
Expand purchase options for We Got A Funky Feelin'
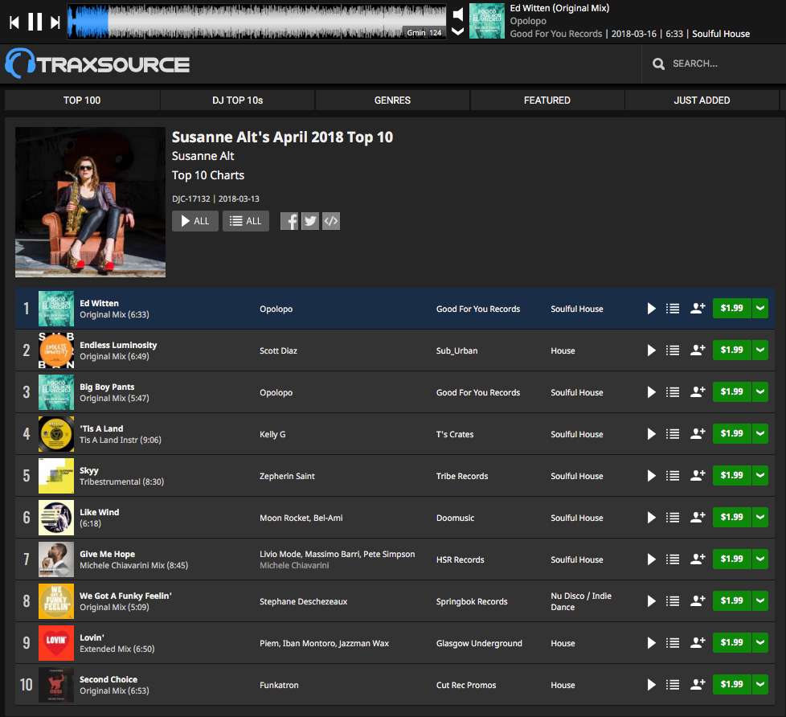click(x=760, y=600)
